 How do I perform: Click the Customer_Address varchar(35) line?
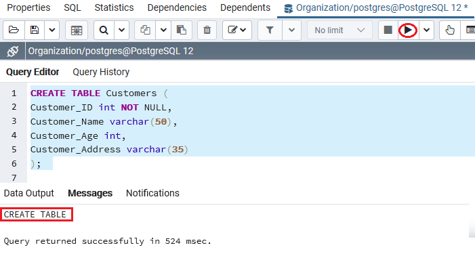[109, 150]
